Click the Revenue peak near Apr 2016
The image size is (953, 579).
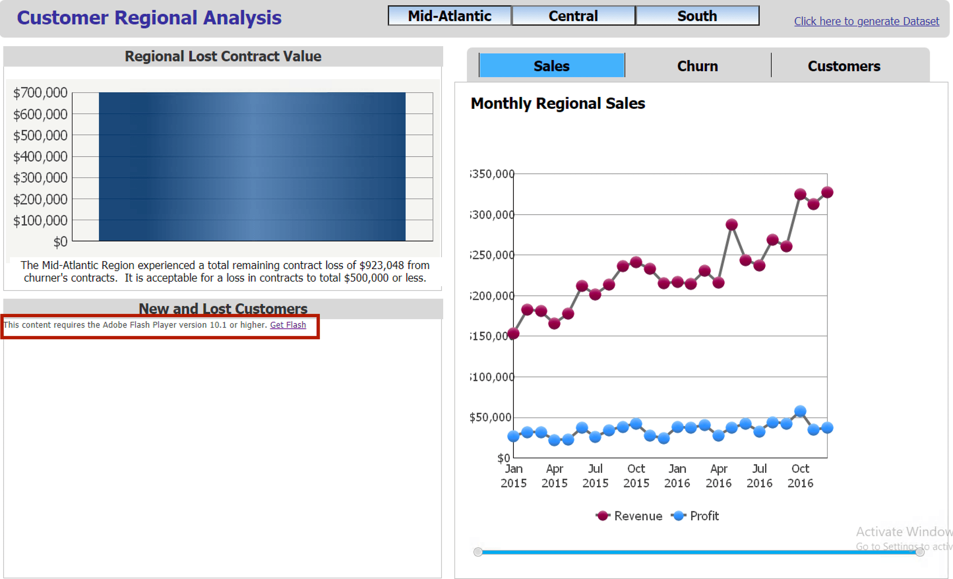[x=731, y=225]
